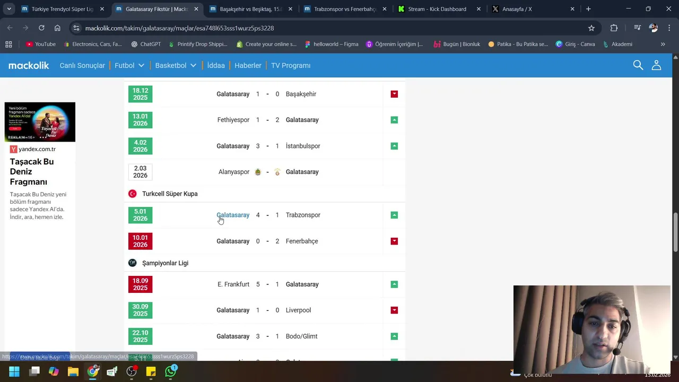
Task: Open YouTube bookmark
Action: [x=40, y=44]
